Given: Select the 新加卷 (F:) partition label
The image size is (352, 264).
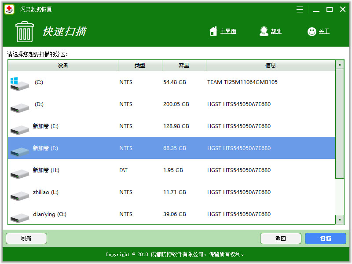Looking at the screenshot, I should pos(45,148).
